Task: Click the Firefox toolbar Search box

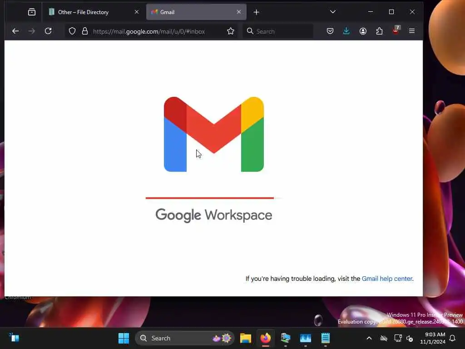Action: coord(278,31)
